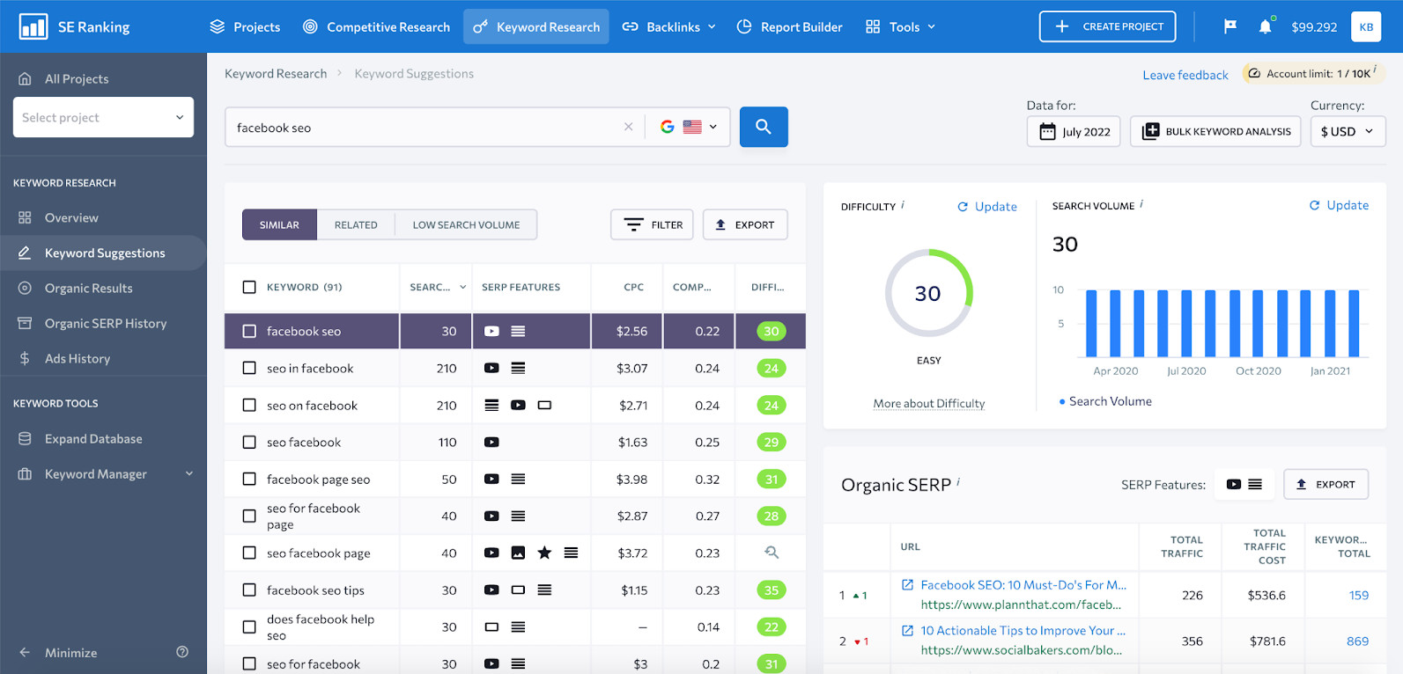Open More about Difficulty link
1403x674 pixels.
tap(929, 403)
